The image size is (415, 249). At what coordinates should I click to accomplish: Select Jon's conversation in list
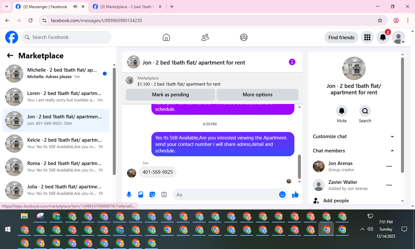click(x=56, y=120)
